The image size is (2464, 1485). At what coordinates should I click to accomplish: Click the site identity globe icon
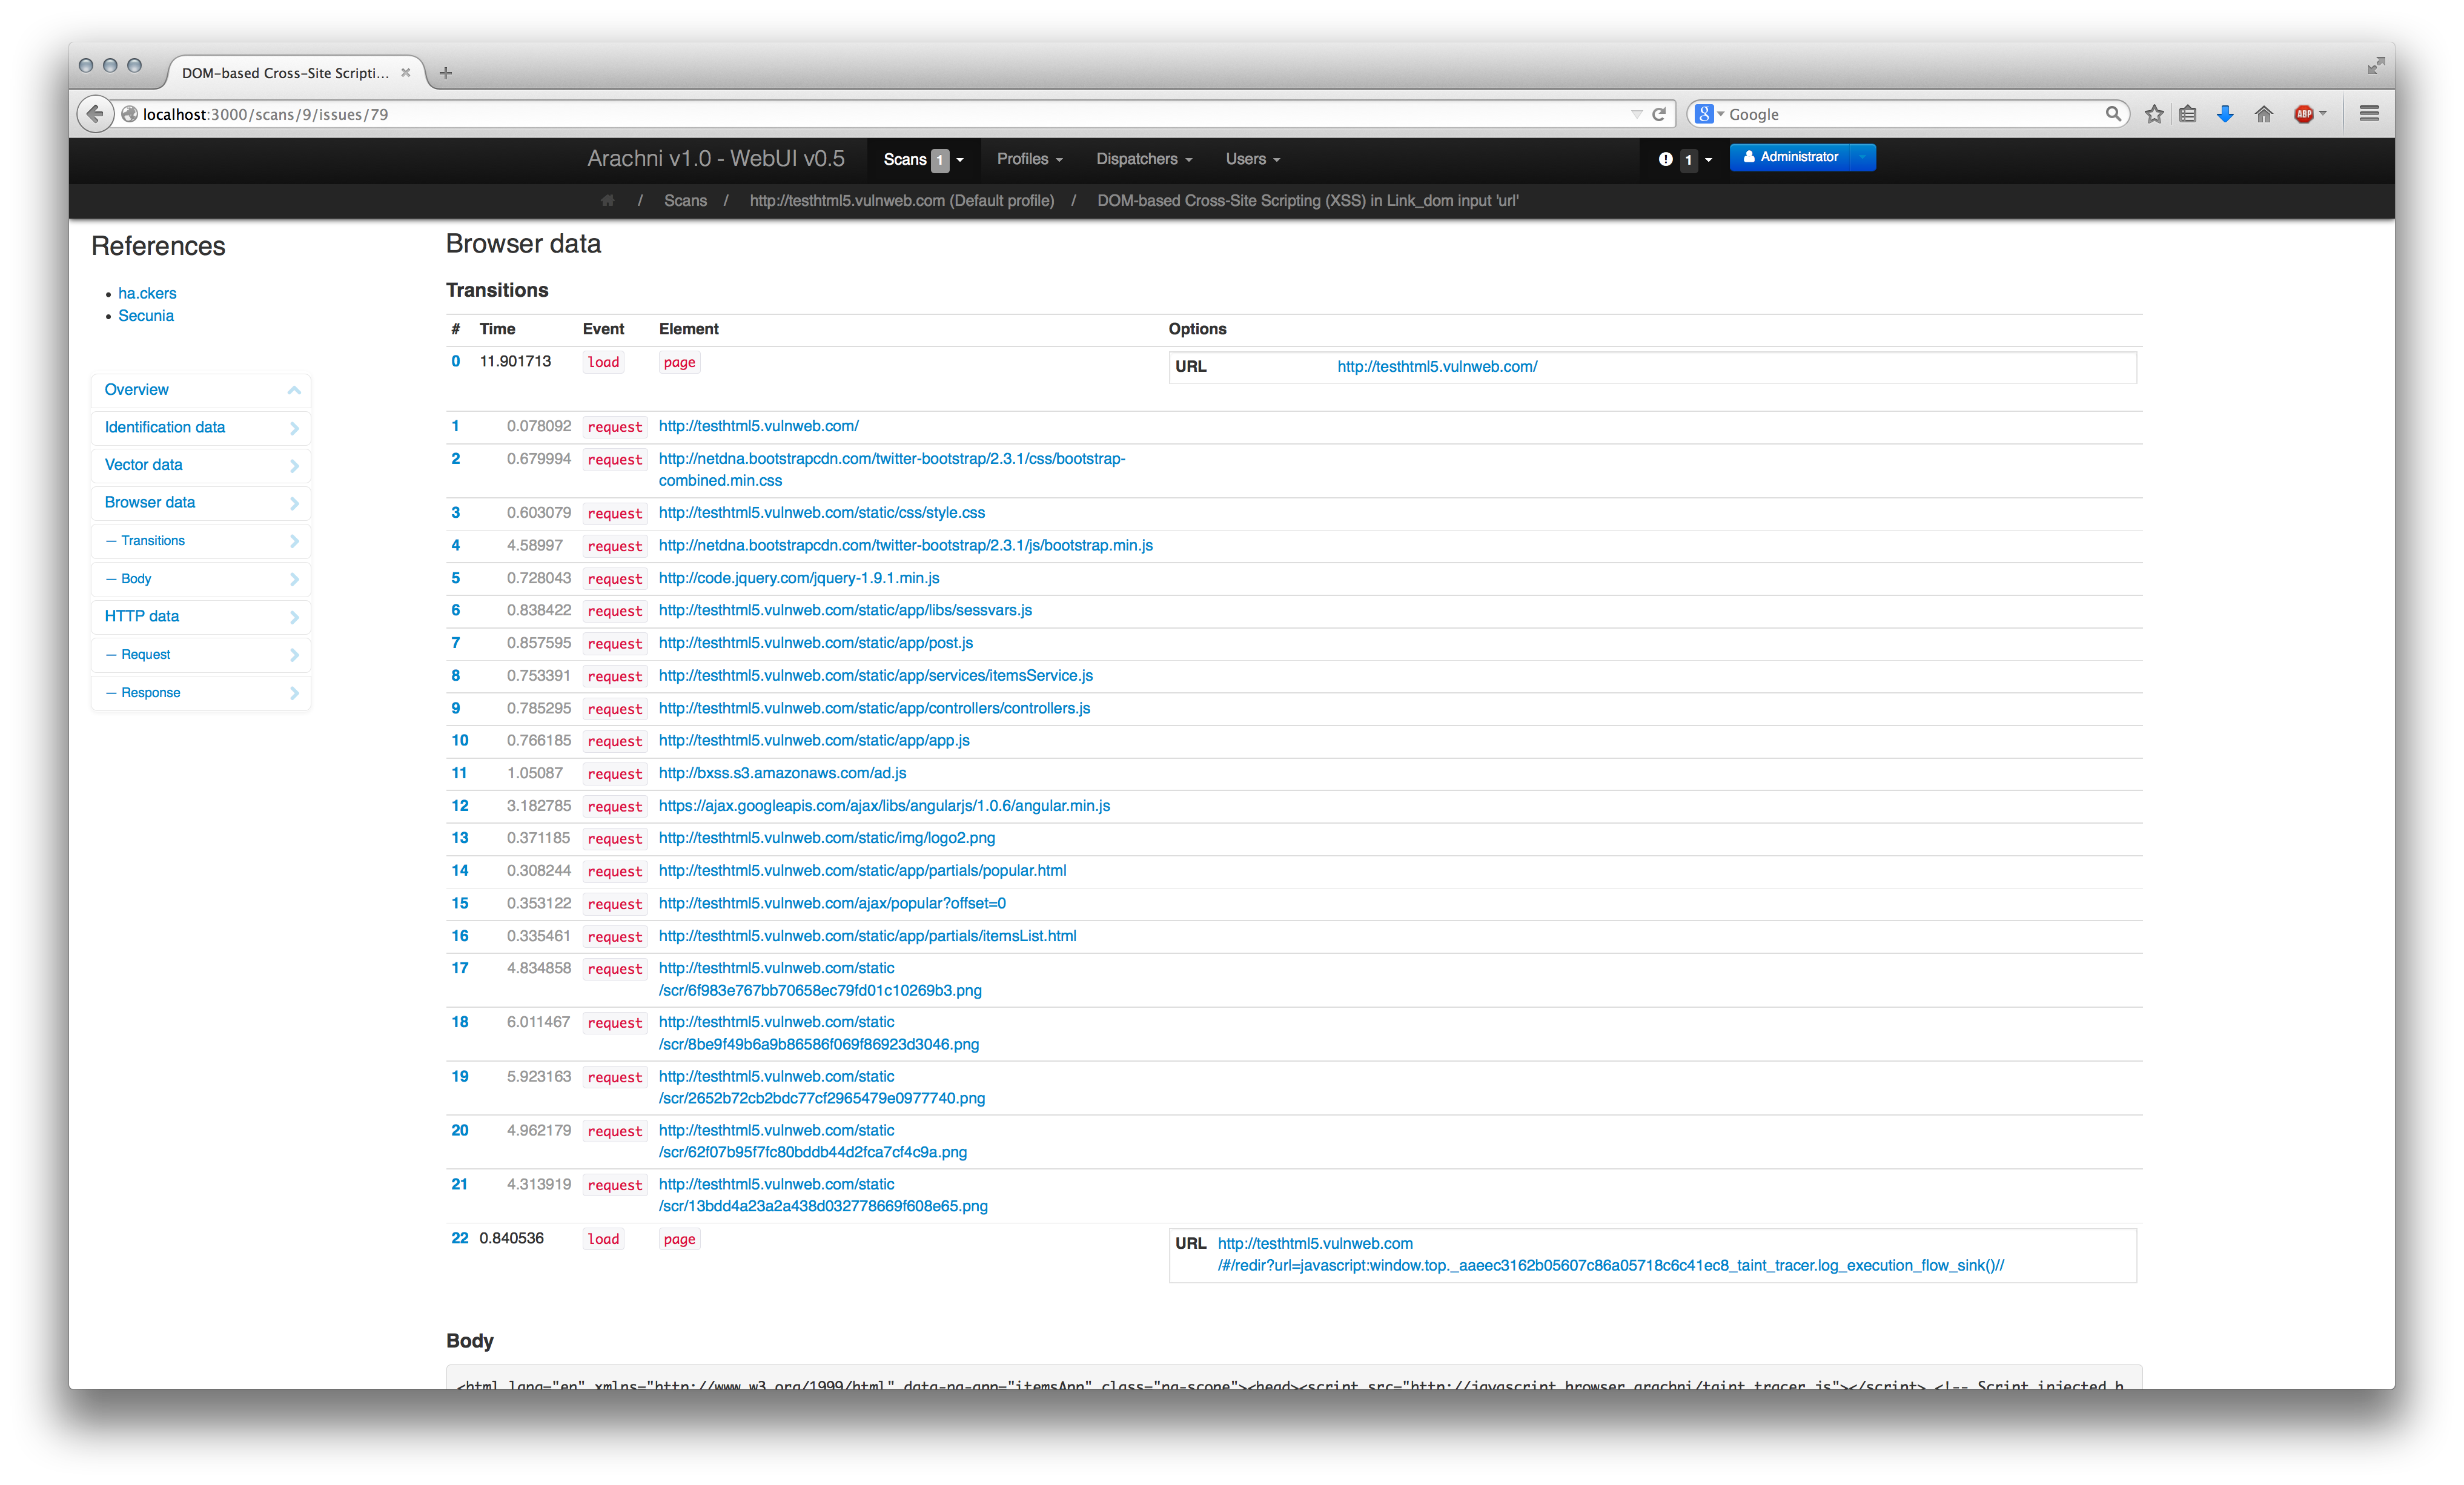129,114
